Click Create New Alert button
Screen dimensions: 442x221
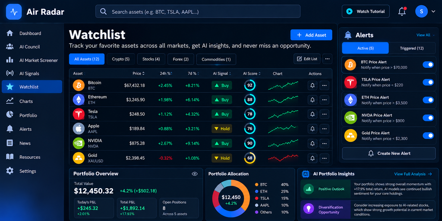[389, 153]
